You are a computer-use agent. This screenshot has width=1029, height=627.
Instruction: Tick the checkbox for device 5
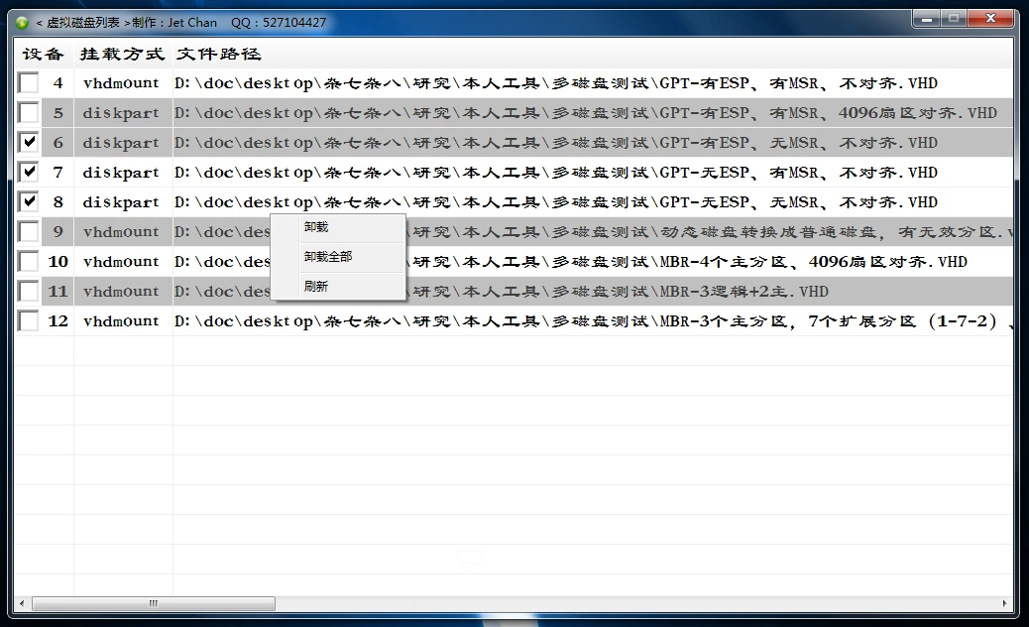[28, 112]
